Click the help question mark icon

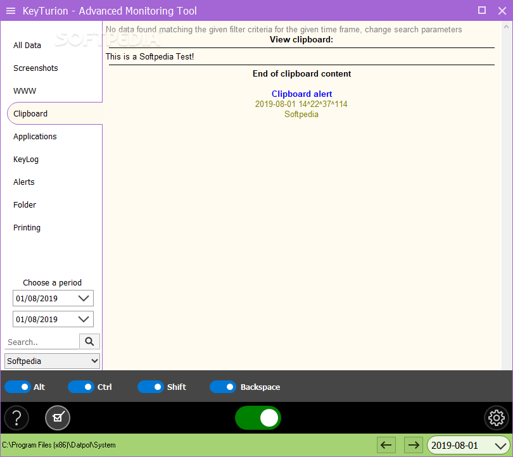click(x=16, y=418)
